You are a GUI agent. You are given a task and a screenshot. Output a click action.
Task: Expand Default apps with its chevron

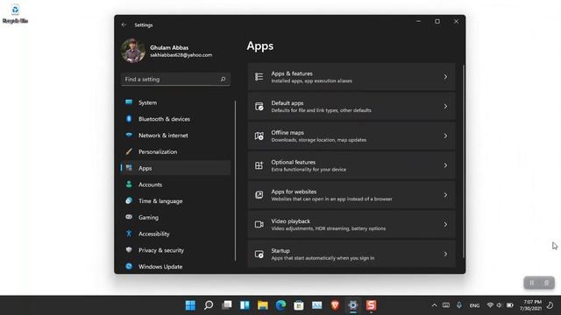coord(445,107)
